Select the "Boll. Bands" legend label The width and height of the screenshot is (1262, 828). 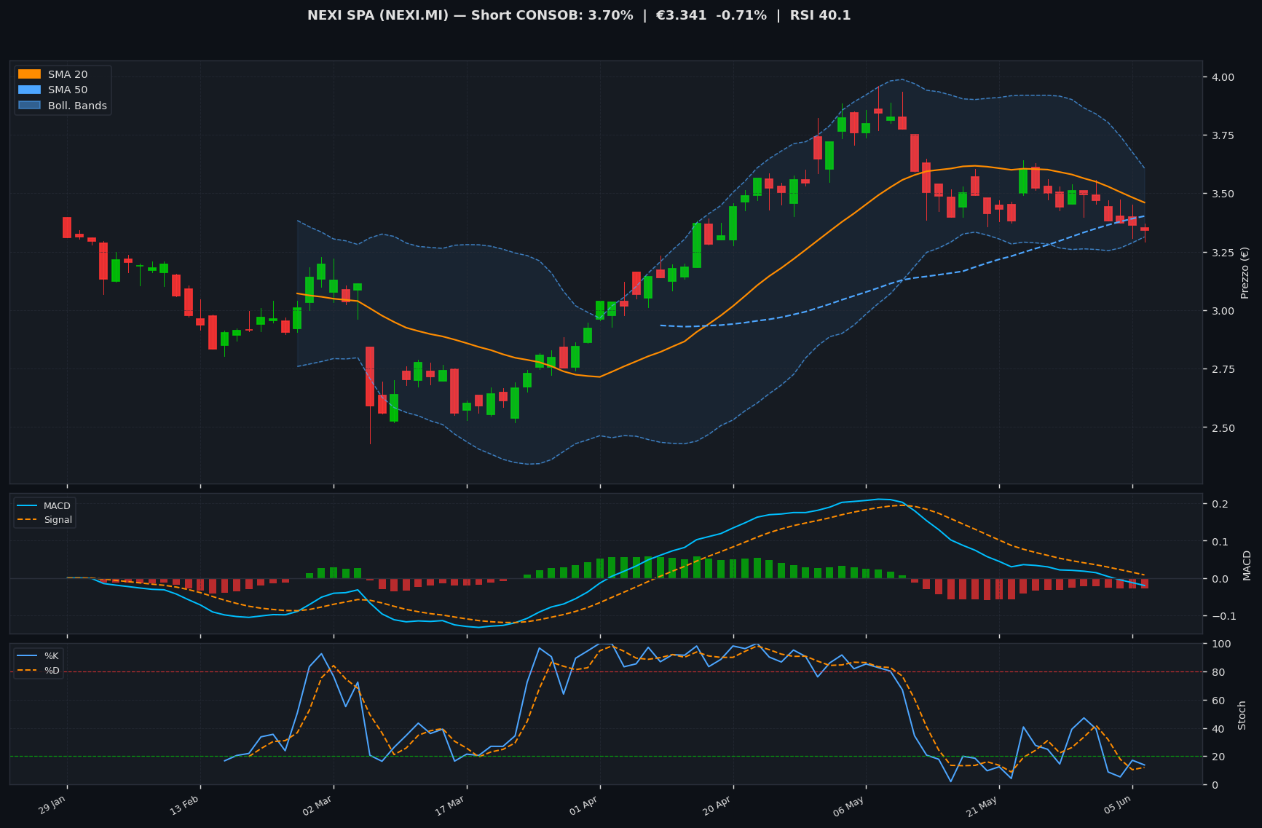77,106
